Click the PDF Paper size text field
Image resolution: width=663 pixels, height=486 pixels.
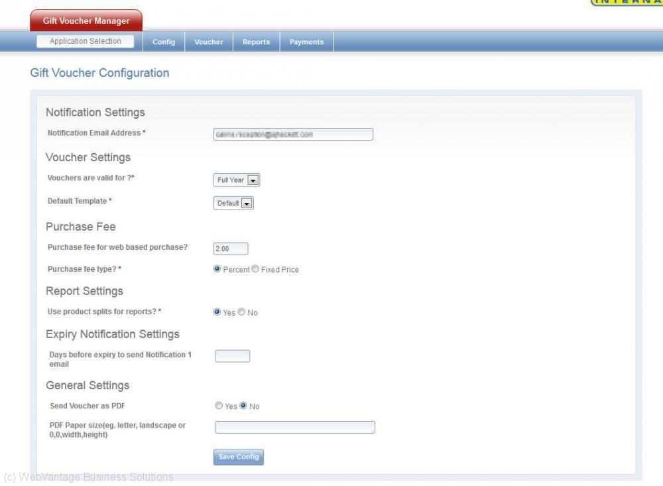tap(294, 427)
